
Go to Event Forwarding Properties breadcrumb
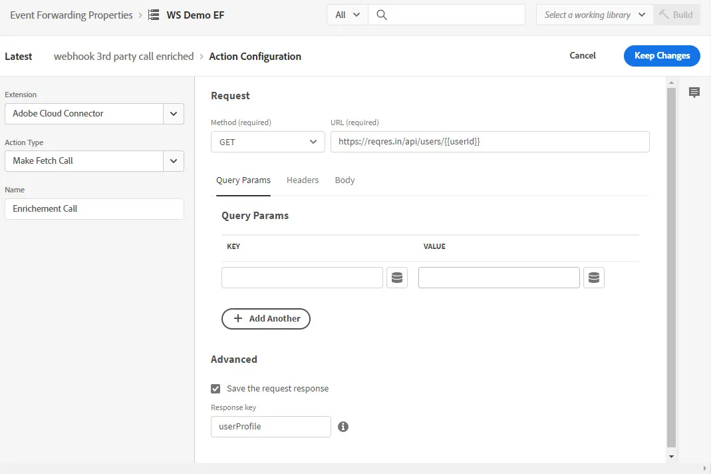click(x=71, y=15)
